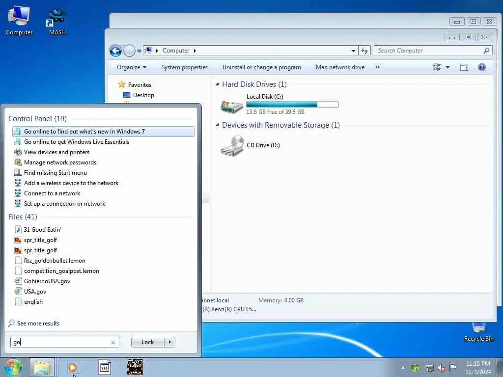Open recent pages dropdown next to Forward

pos(139,51)
